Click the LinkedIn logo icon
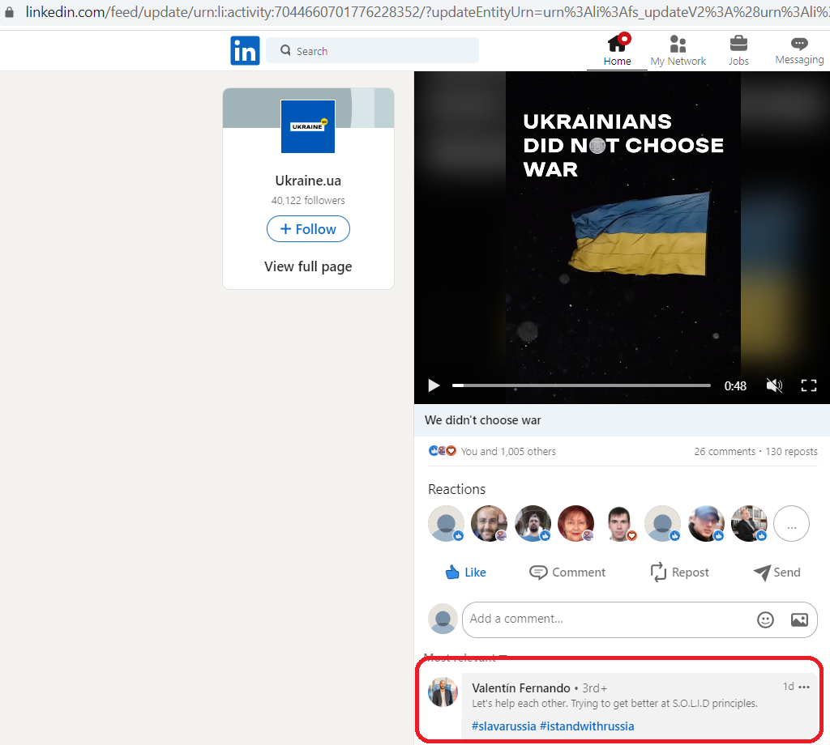Viewport: 830px width, 745px height. click(245, 51)
